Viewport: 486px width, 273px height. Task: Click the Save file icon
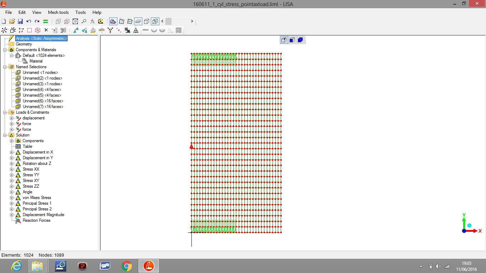[x=20, y=21]
